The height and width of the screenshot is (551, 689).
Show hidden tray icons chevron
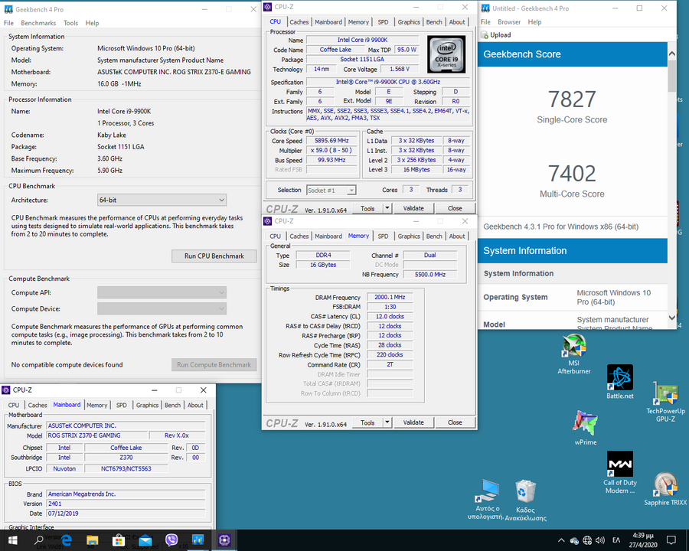561,540
